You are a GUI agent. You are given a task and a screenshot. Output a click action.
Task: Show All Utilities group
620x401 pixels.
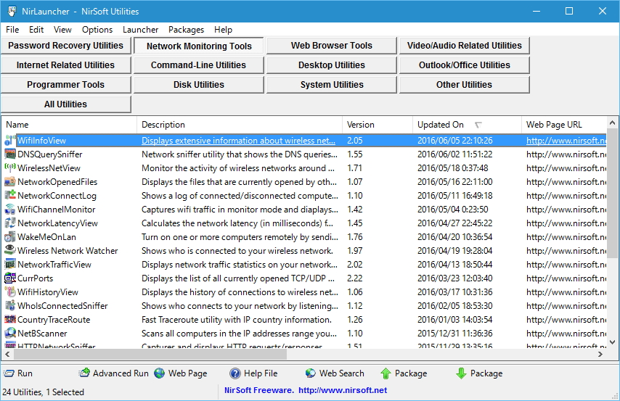point(65,104)
